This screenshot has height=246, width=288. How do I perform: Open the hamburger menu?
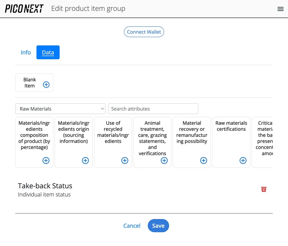click(x=280, y=9)
